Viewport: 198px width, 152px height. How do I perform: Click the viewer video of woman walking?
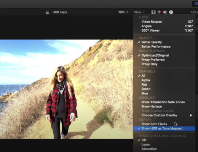pyautogui.click(x=67, y=89)
